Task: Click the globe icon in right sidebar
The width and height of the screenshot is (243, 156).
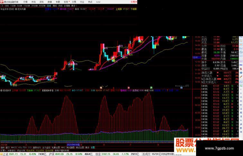Action: click(x=241, y=52)
